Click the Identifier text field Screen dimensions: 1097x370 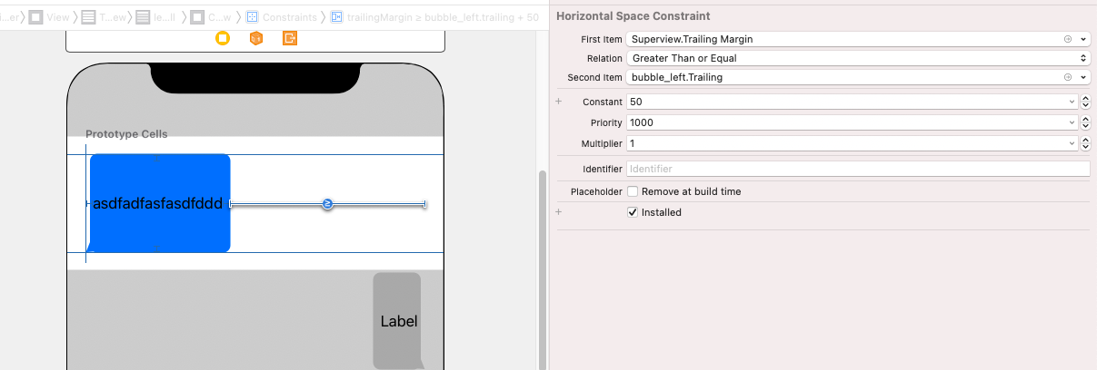click(858, 169)
